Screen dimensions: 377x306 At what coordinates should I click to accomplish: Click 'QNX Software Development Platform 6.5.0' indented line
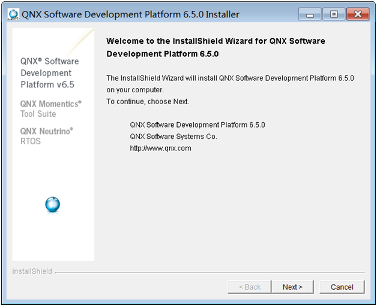point(198,125)
